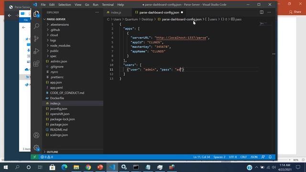Open the Manage gear icon
Viewport: 306px width, 172px height.
coord(36,148)
